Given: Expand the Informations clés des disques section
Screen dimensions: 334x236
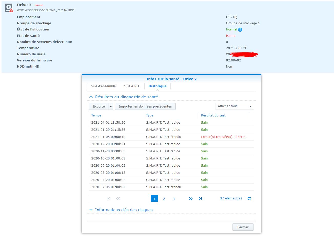Looking at the screenshot, I should pyautogui.click(x=91, y=210).
